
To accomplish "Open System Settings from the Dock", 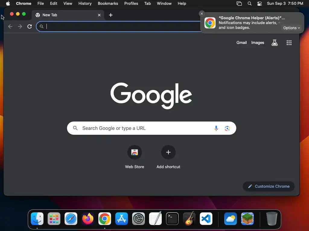I will 138,219.
